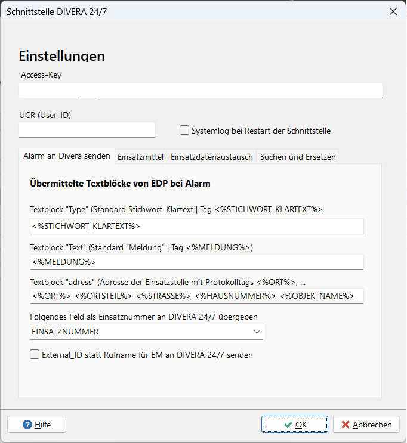Click the Einstellungen heading
This screenshot has width=407, height=443.
click(x=61, y=56)
